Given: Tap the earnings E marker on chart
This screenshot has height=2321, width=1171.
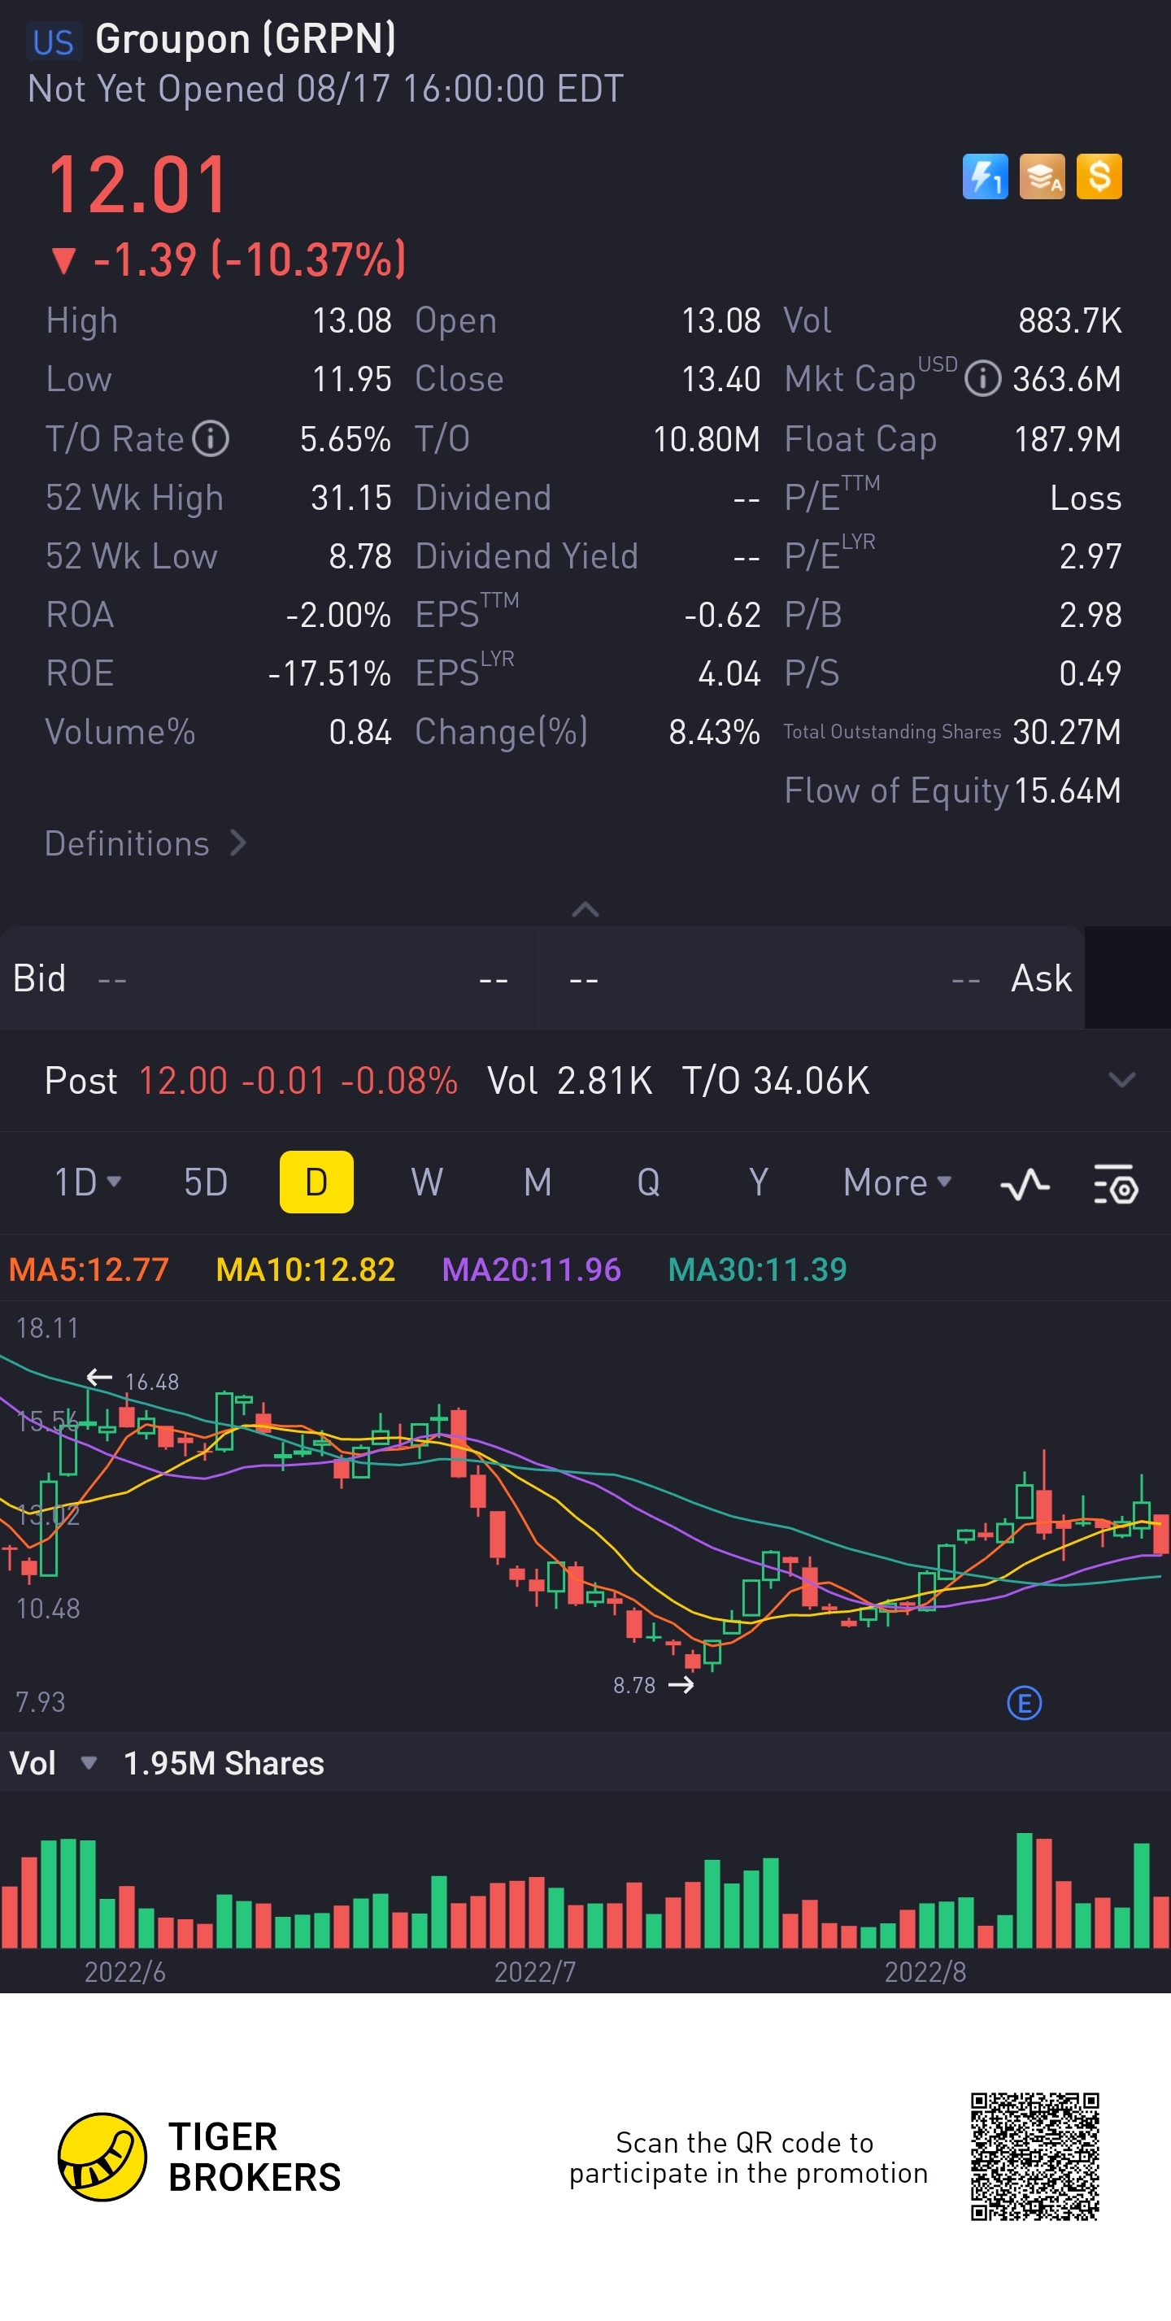Looking at the screenshot, I should (1024, 1703).
